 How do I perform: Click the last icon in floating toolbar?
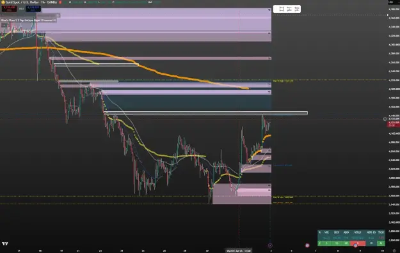[297, 9]
